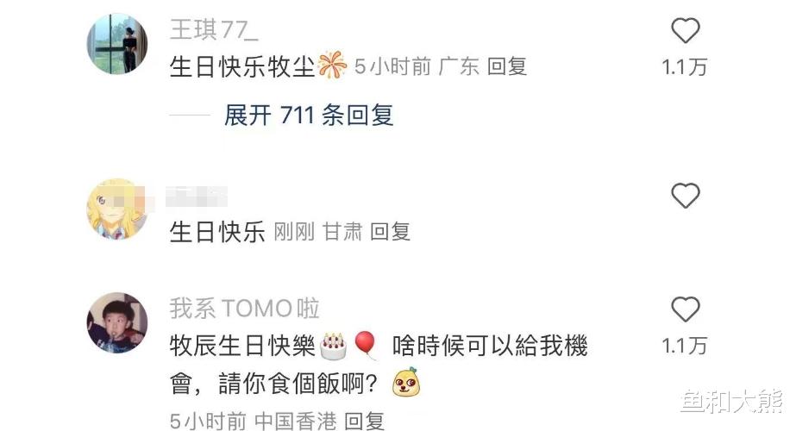Click the firework emoji in first comment
Image resolution: width=796 pixels, height=431 pixels.
pos(332,66)
